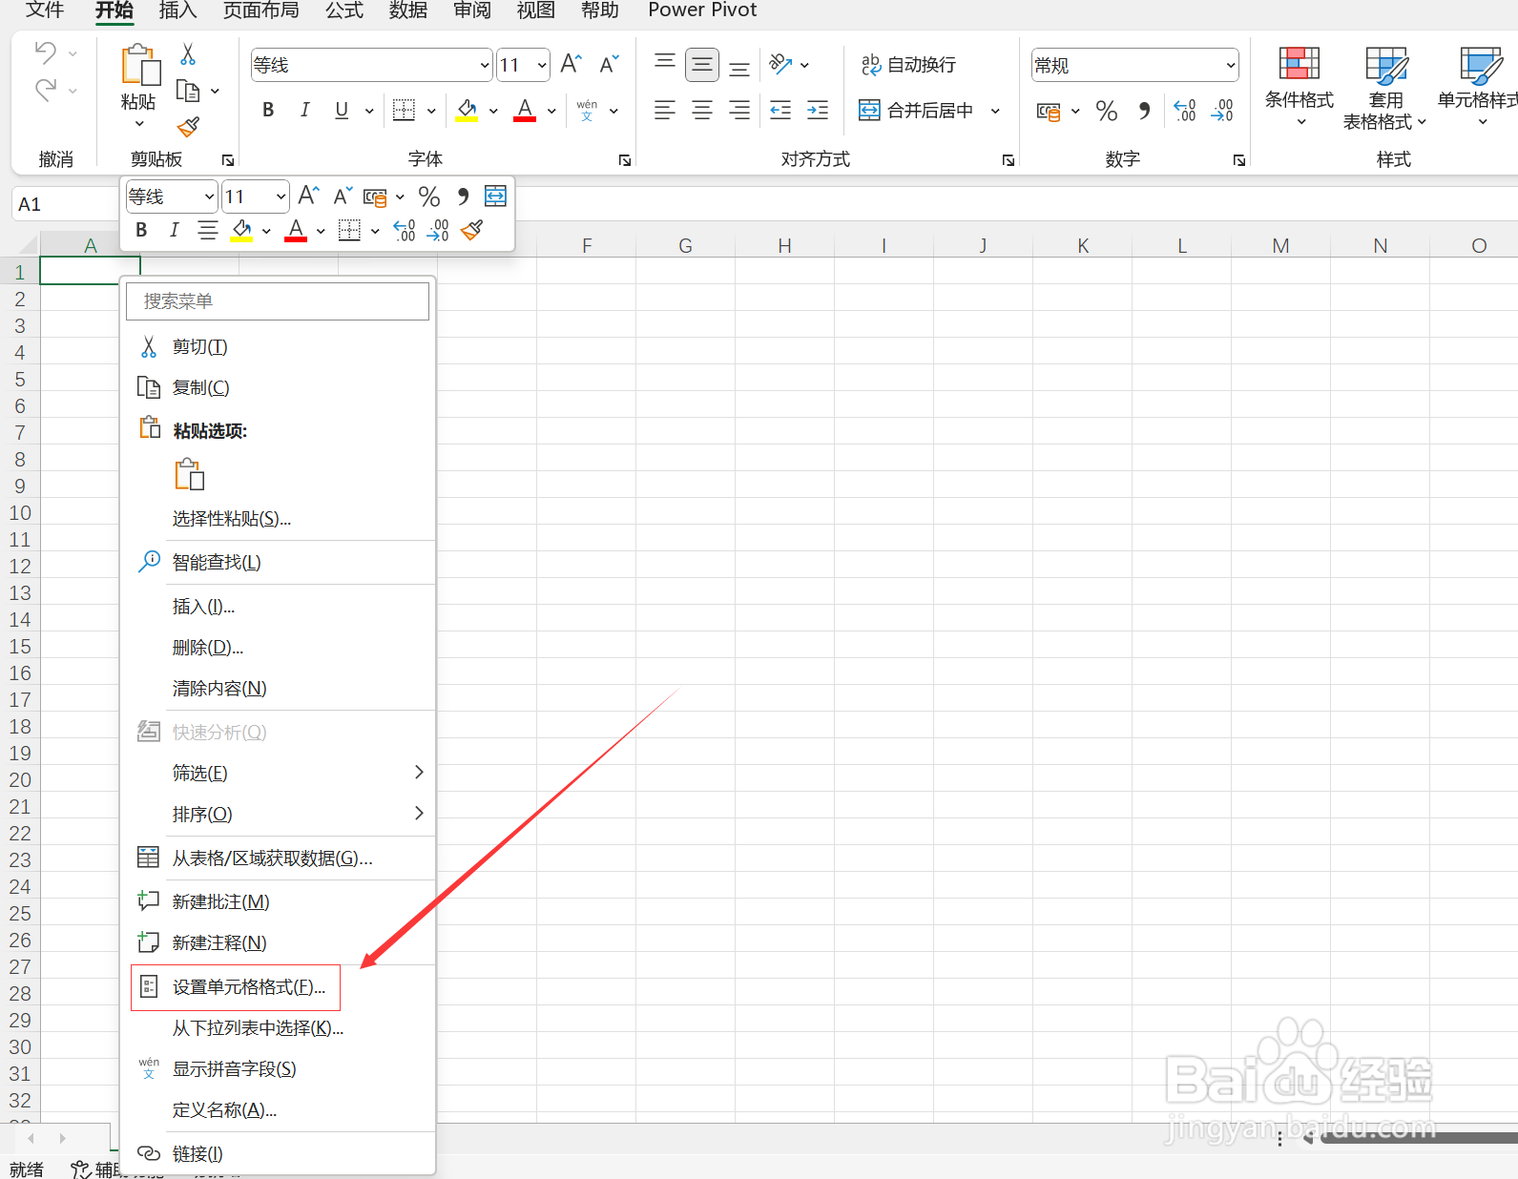This screenshot has height=1179, width=1518.
Task: Choose Smart Lookup (智能查找) entry
Action: [217, 563]
